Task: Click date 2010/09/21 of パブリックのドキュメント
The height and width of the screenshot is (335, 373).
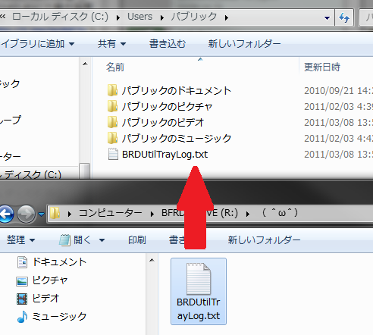Action: pyautogui.click(x=338, y=91)
